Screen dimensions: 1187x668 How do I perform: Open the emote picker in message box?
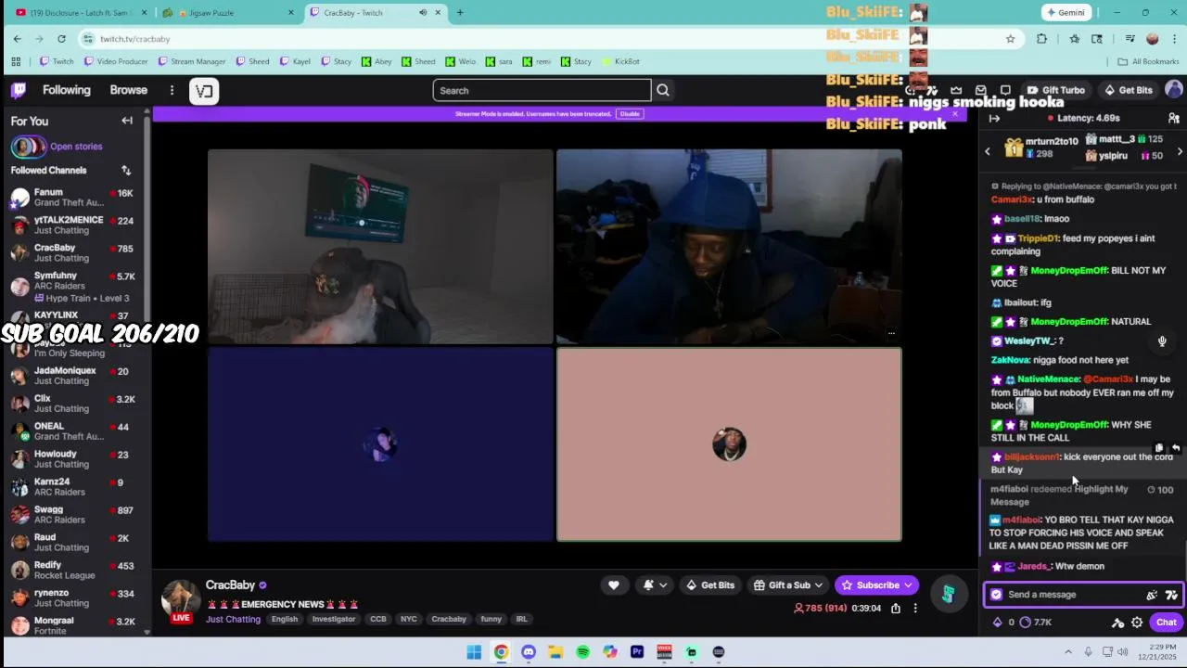(1152, 595)
